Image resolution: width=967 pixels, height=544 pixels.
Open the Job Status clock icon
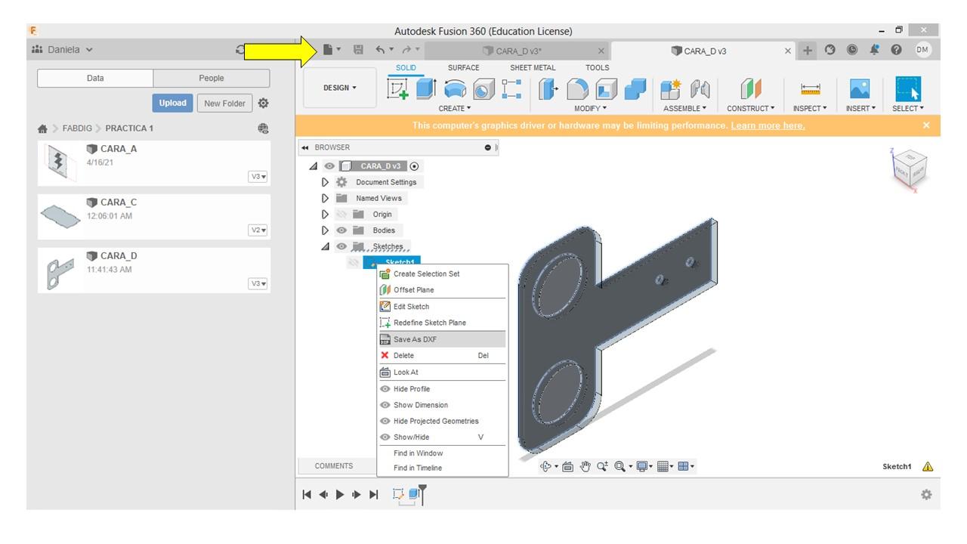click(852, 50)
